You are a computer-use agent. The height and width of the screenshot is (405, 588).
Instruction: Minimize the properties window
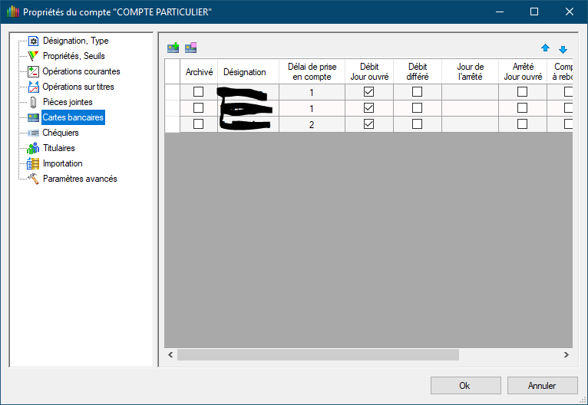click(x=500, y=12)
